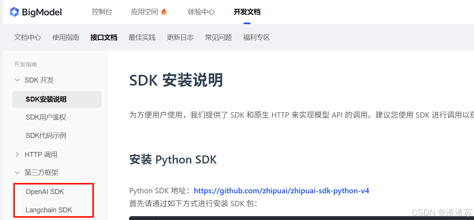Open the 常见问题 tab

(x=218, y=37)
